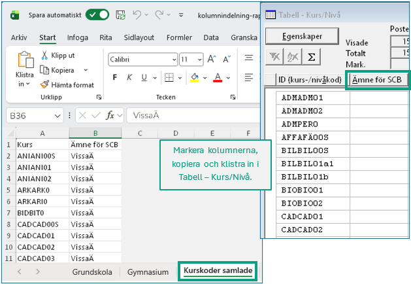
Task: Click the Kopiera button
Action: pyautogui.click(x=57, y=70)
